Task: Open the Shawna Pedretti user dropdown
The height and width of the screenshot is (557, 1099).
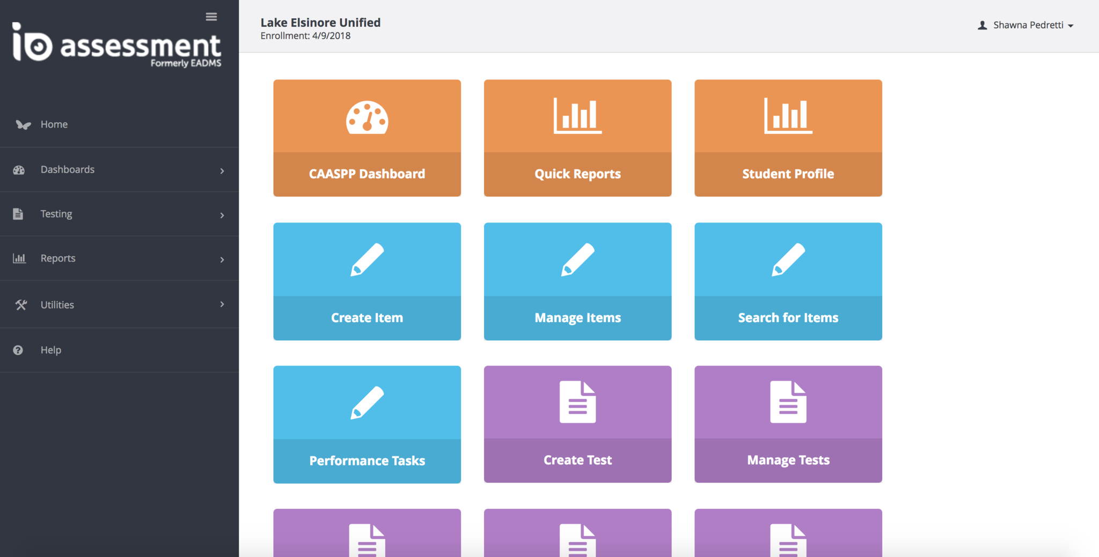Action: click(x=1025, y=25)
